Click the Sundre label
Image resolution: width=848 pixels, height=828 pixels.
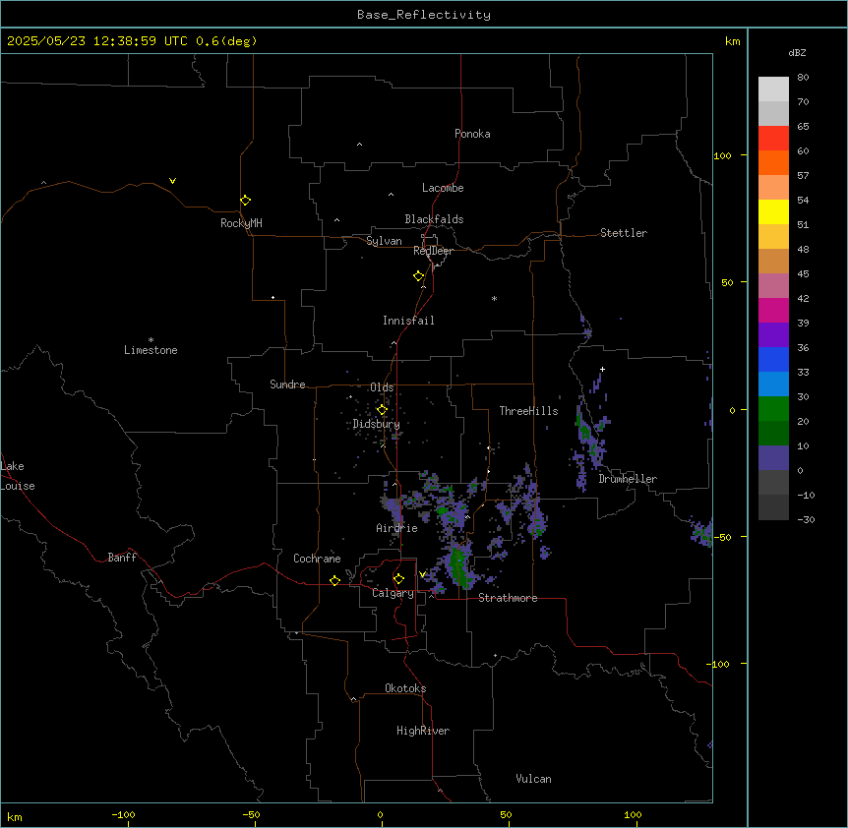click(x=287, y=384)
